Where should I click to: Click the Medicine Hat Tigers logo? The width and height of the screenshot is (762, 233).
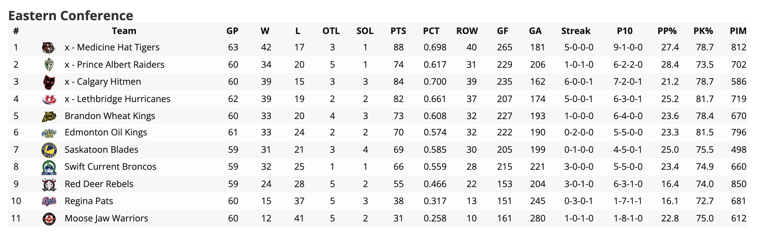coord(49,48)
